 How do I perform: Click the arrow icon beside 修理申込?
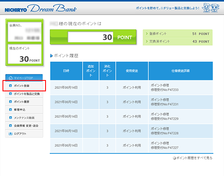10,109
